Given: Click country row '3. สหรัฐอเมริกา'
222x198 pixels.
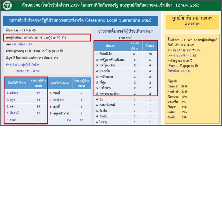Looking at the screenshot, I should (x=126, y=65).
